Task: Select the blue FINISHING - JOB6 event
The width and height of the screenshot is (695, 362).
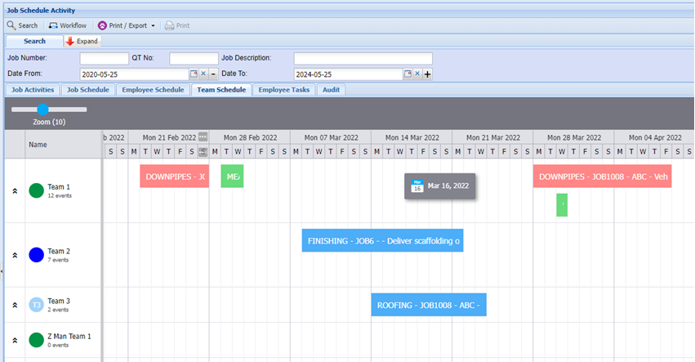Action: (382, 241)
